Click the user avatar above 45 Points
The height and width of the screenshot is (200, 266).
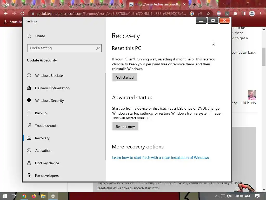251,95
